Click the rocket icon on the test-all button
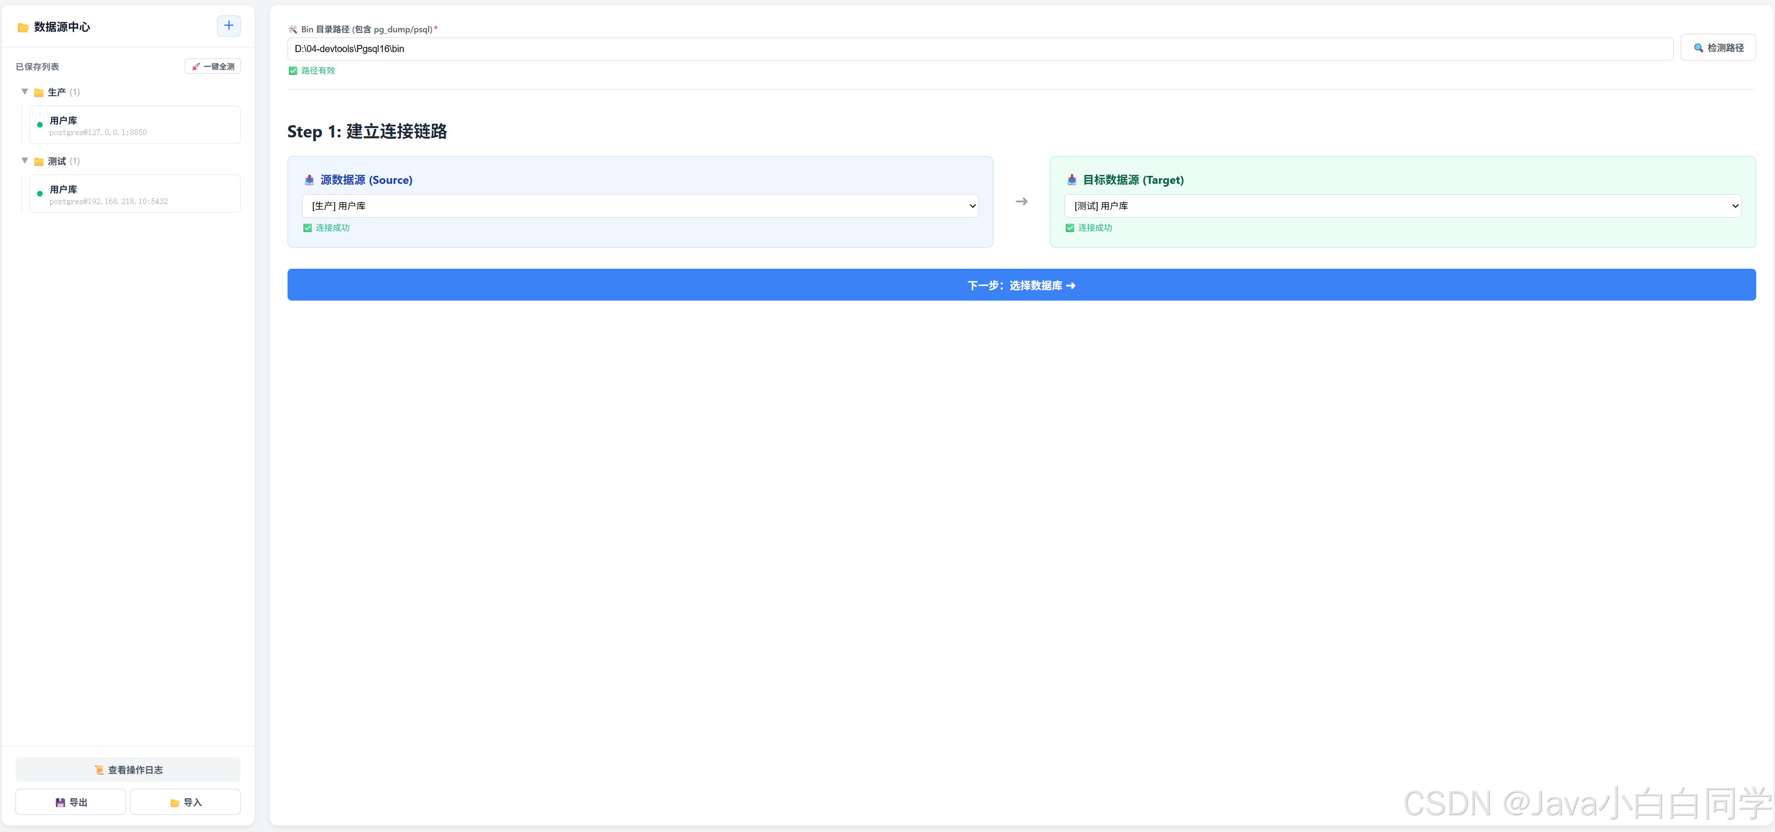The image size is (1775, 832). [x=196, y=67]
